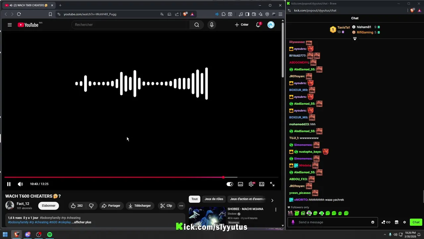Viewport: 424px width, 239px height.
Task: Mute the video with the volume icon
Action: [20, 184]
